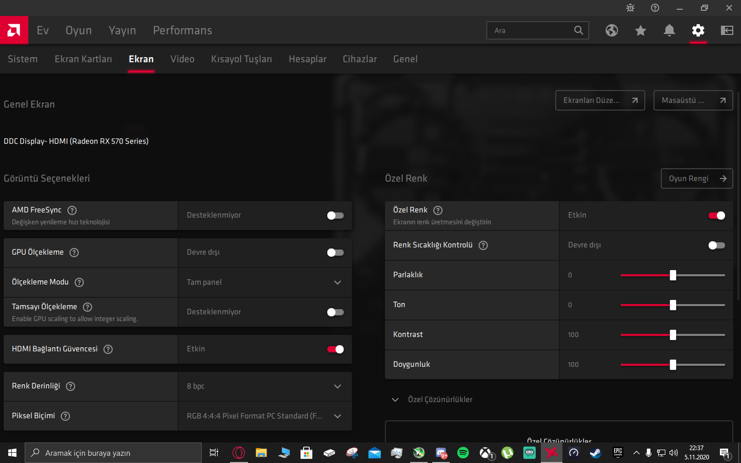Disable HDMI Bağlantı Güvencesi toggle
The image size is (741, 463).
coord(336,349)
